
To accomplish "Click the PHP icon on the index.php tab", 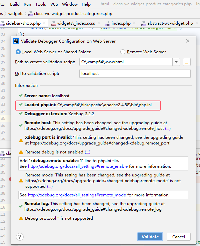I will pyautogui.click(x=108, y=23).
